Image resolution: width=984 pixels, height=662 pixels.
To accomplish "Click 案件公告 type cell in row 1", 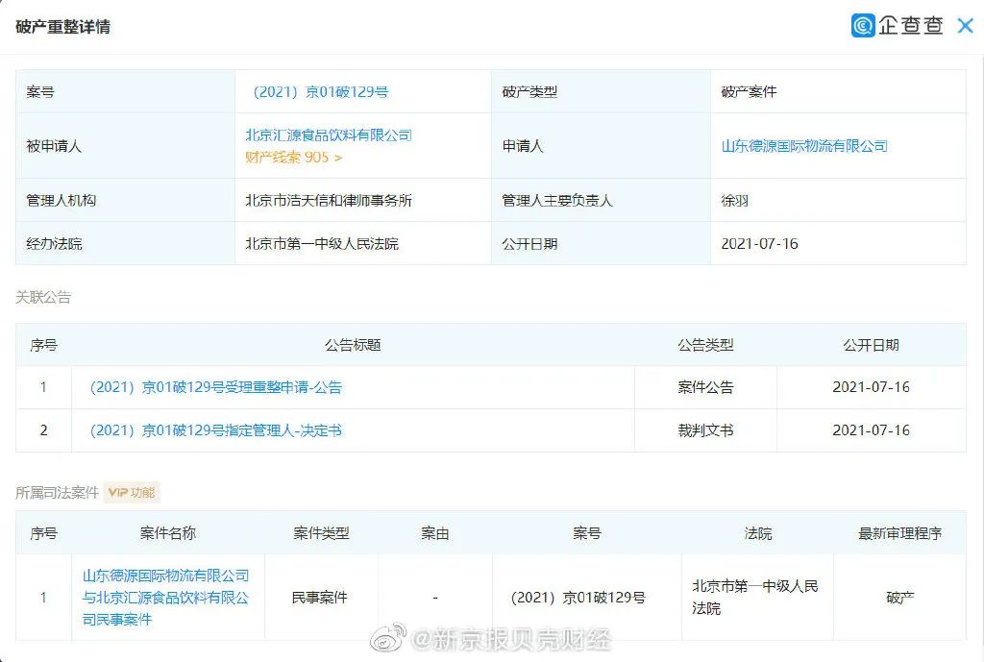I will (x=705, y=387).
